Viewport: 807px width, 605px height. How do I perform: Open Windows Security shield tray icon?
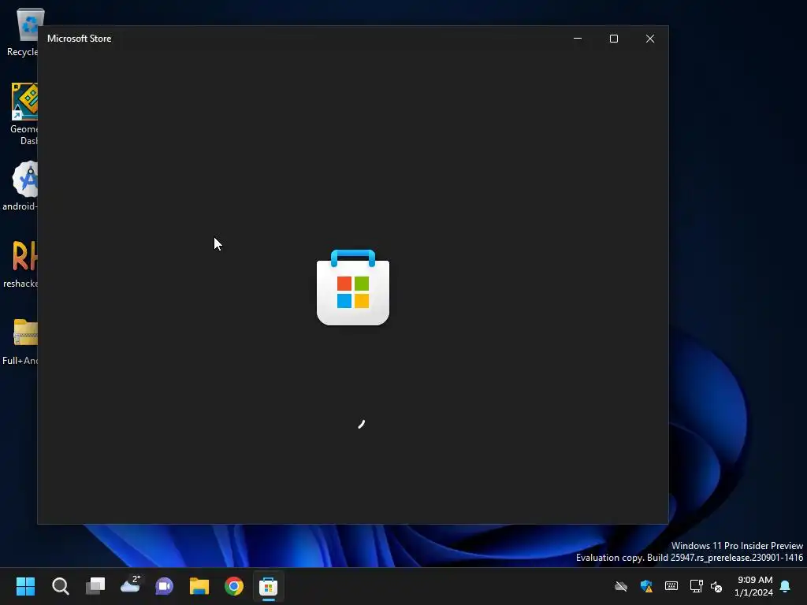[646, 586]
